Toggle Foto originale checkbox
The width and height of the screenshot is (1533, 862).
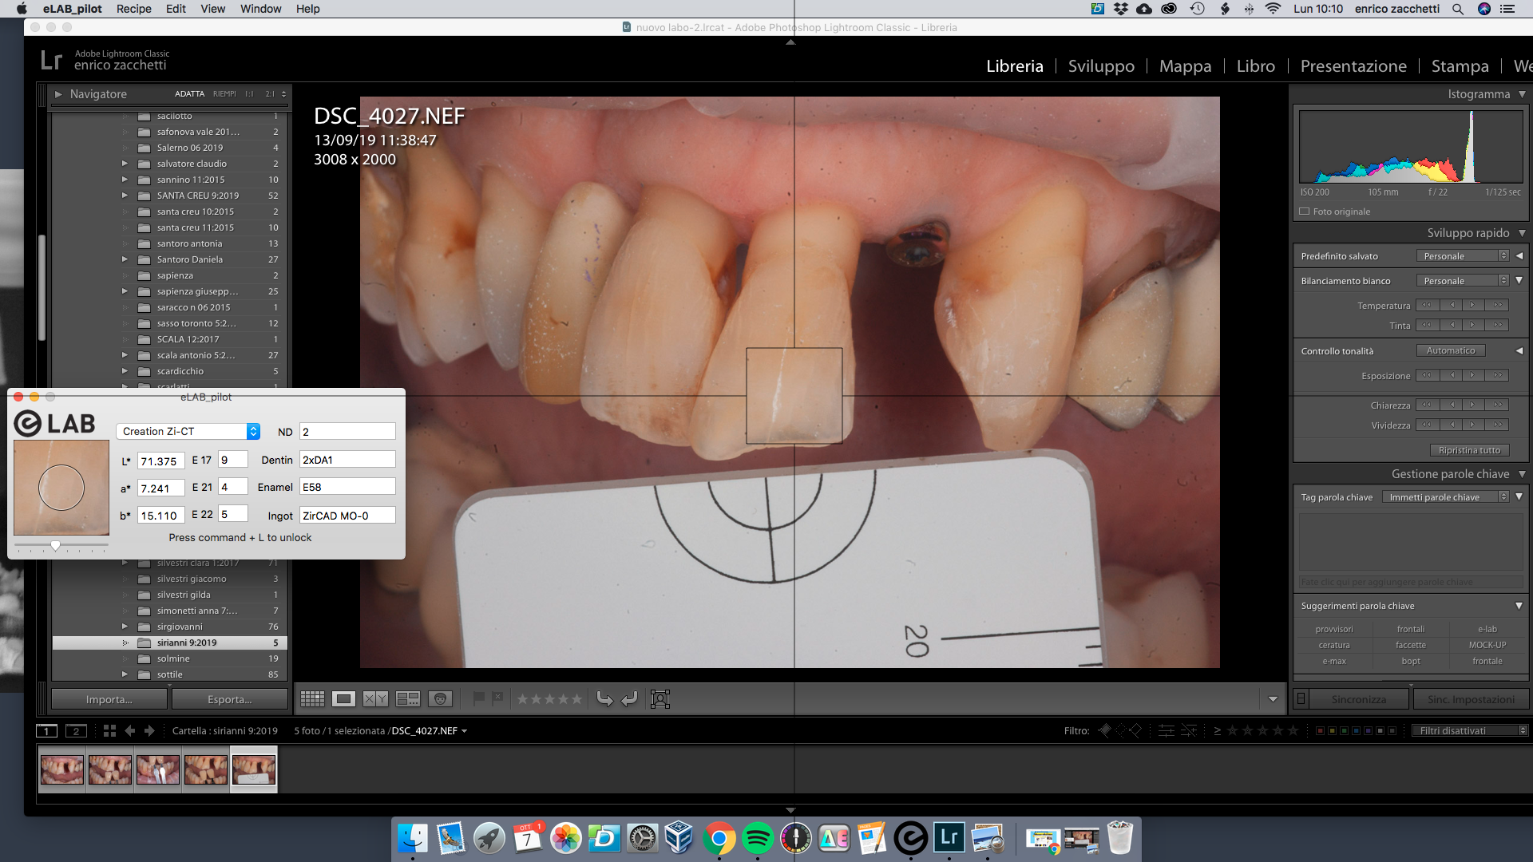1305,212
